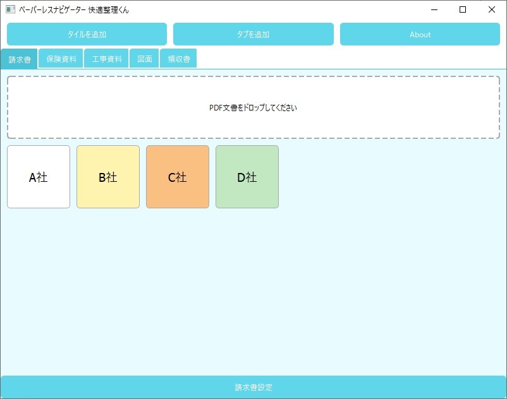Click the タイルを追加 button

pos(86,34)
